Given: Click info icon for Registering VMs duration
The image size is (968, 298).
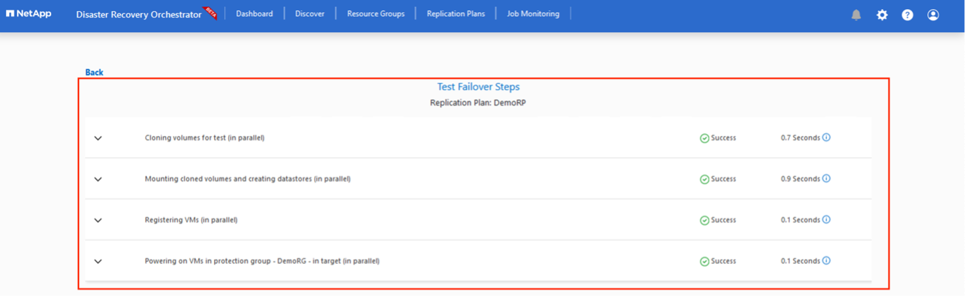Looking at the screenshot, I should [826, 220].
